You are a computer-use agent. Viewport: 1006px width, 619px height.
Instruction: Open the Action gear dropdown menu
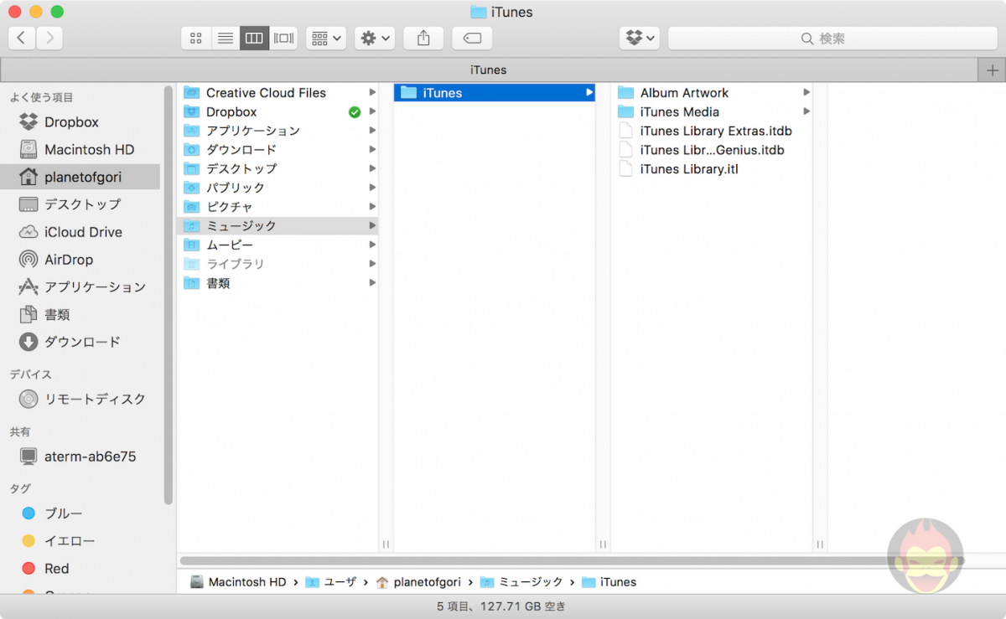(x=375, y=38)
